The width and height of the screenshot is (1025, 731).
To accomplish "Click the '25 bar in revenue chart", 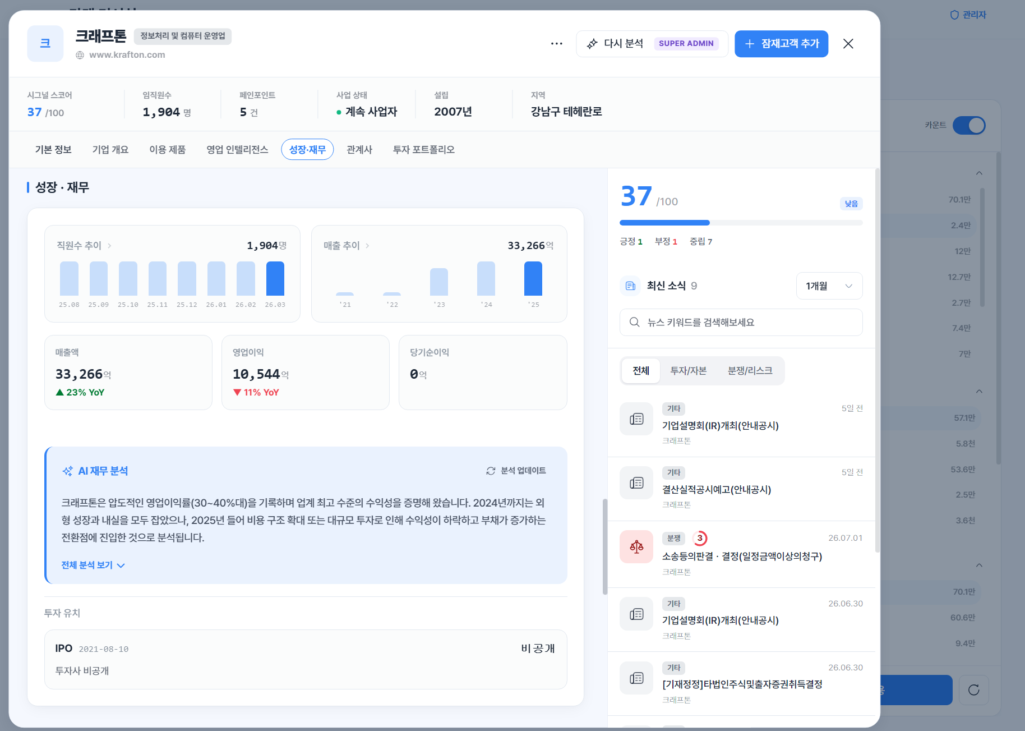I will 533,278.
